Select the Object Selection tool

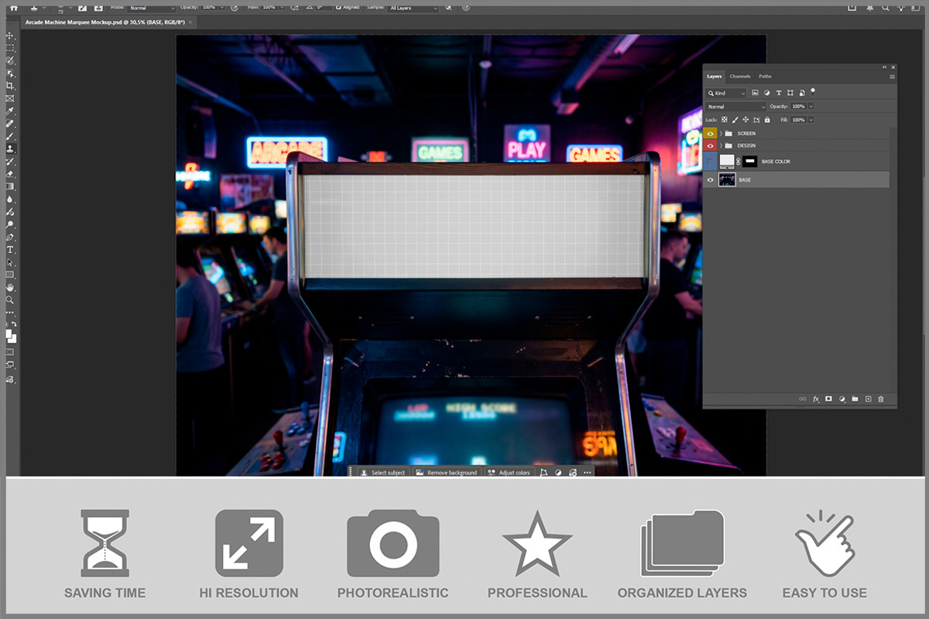11,73
